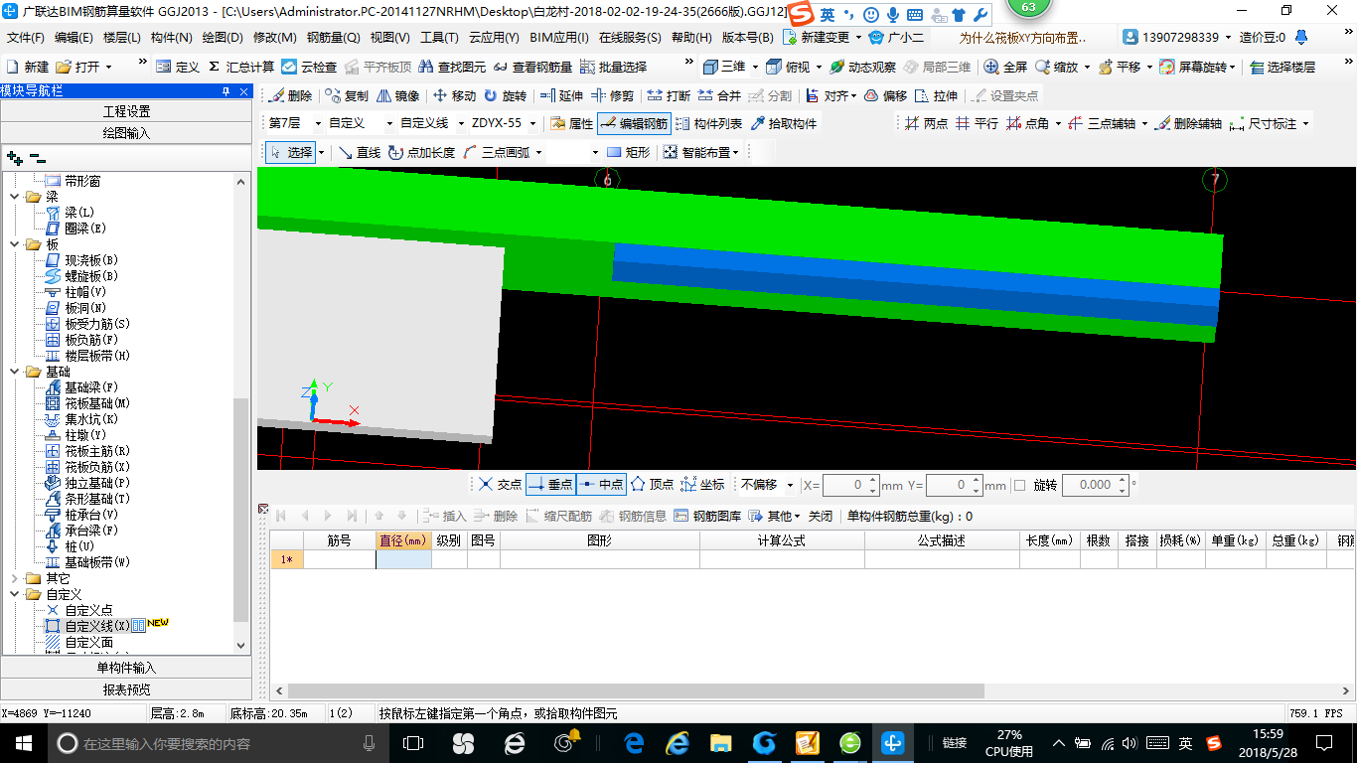This screenshot has width=1357, height=763.
Task: Click 批量选择 batch select
Action: point(613,67)
